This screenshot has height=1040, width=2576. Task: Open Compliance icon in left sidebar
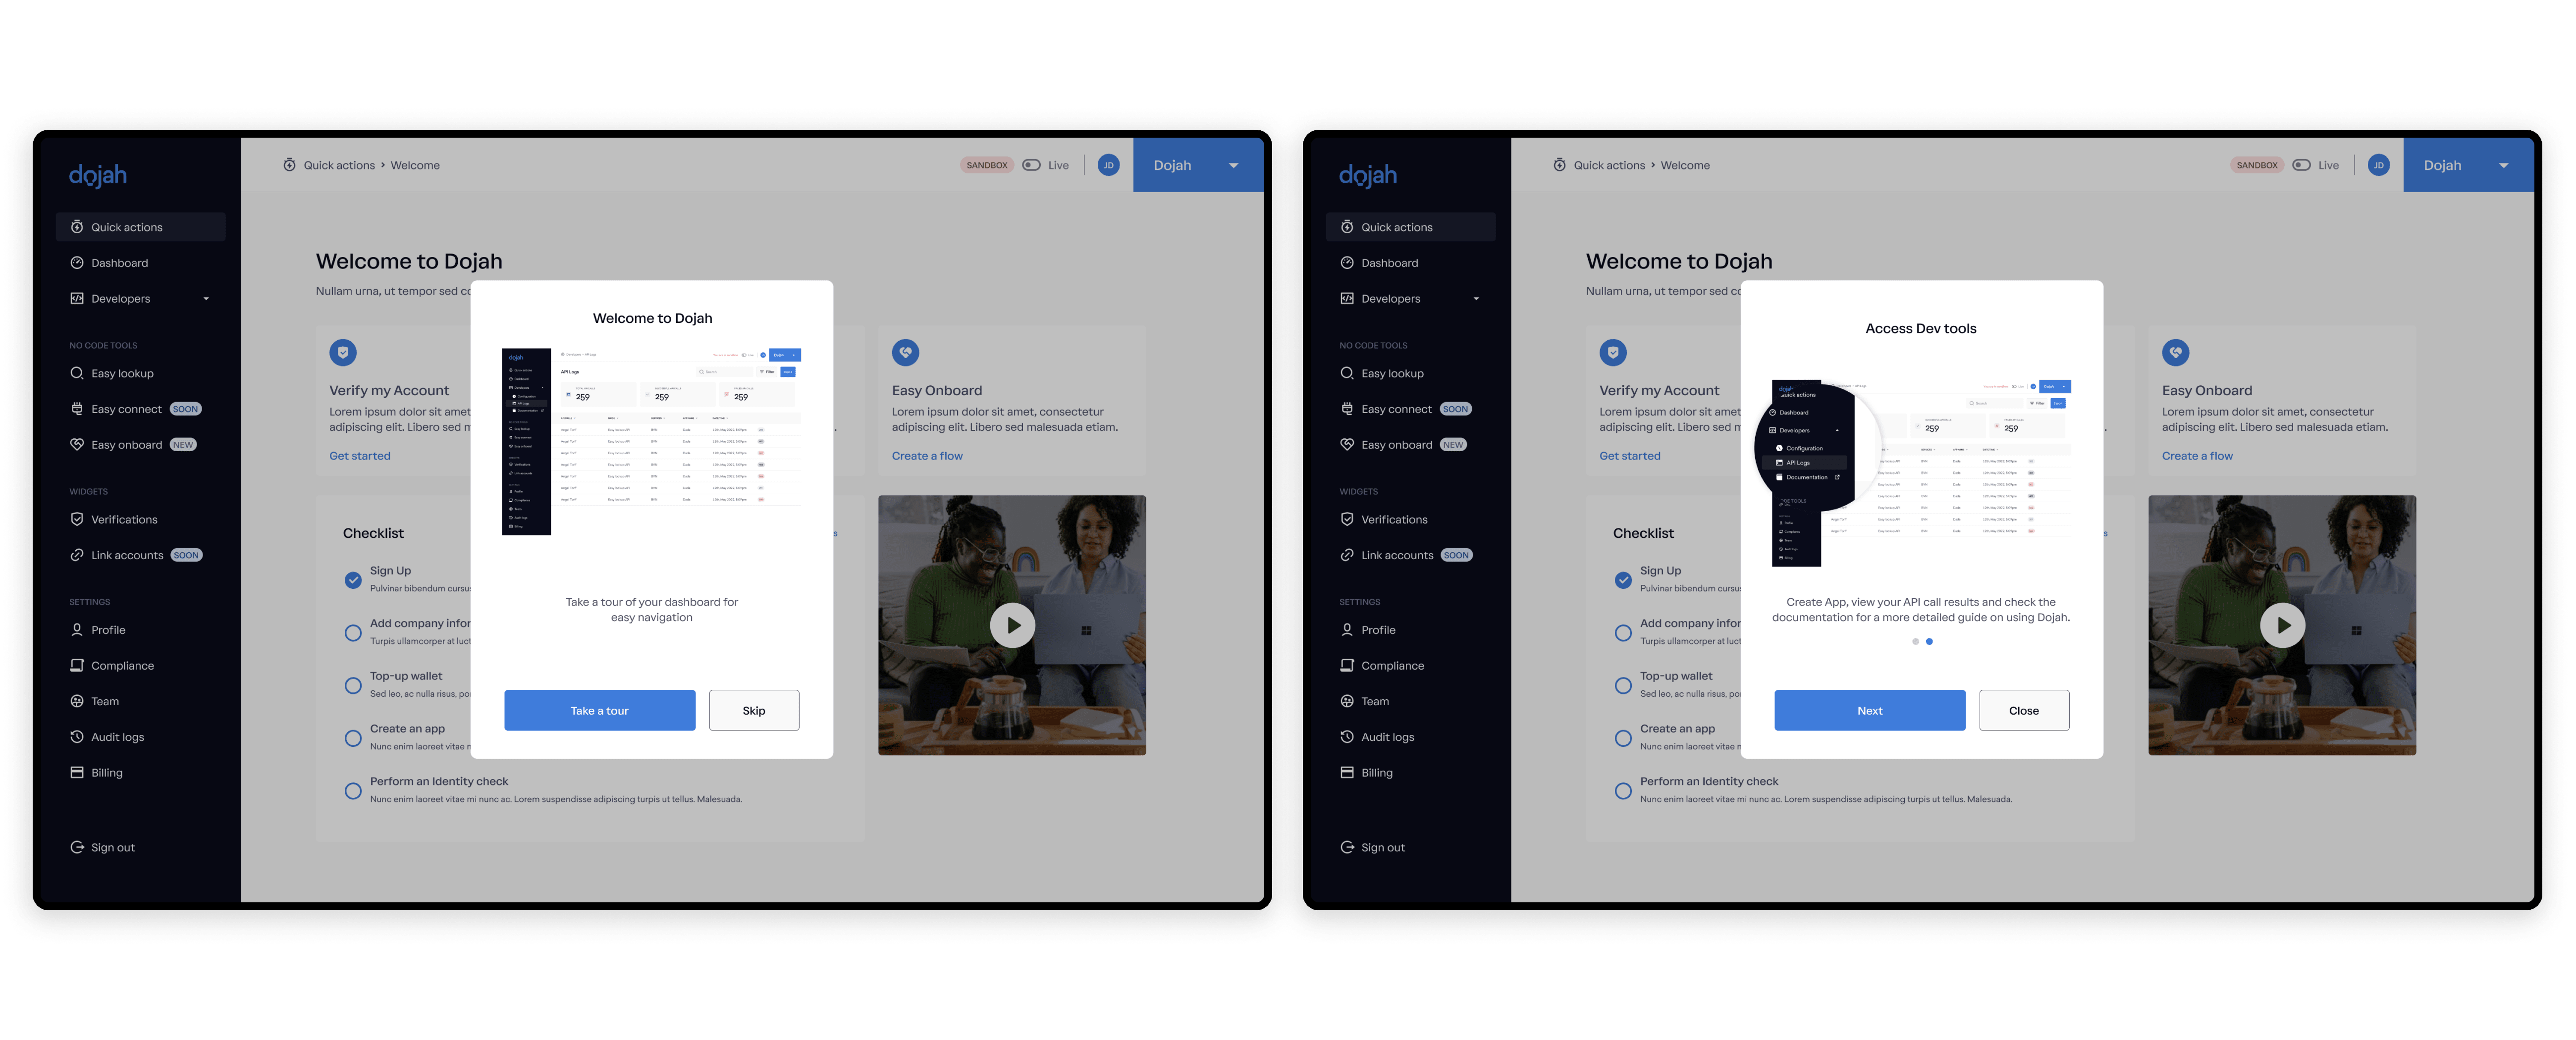[77, 665]
